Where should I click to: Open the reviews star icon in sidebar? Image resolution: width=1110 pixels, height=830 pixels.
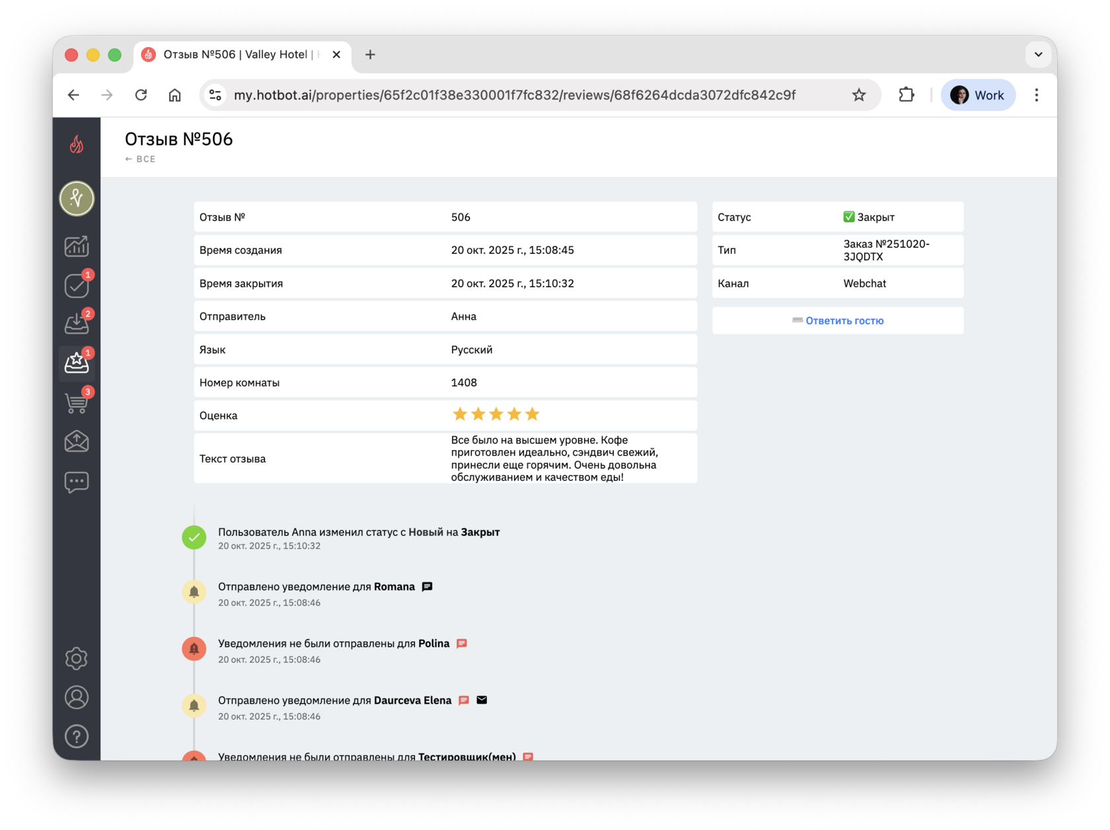77,363
